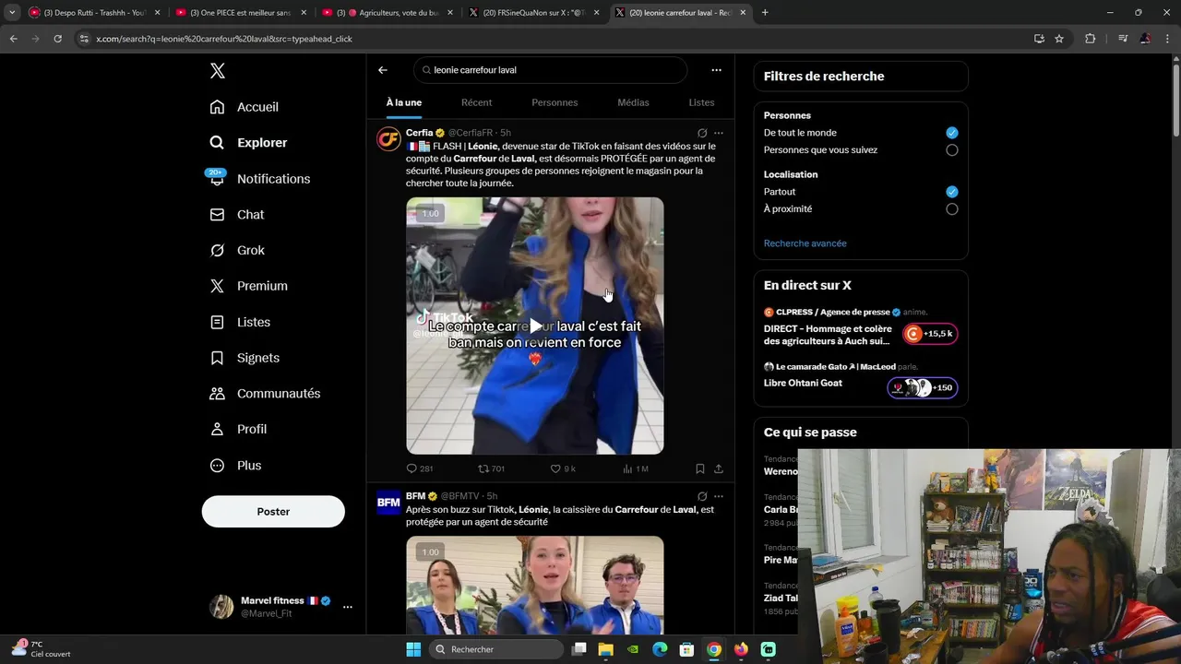The height and width of the screenshot is (664, 1181).
Task: Click the search field with leonie carrefour laval
Action: [551, 70]
